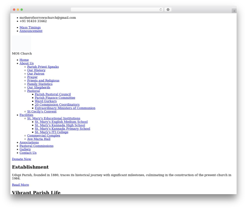The width and height of the screenshot is (247, 209).
Task: Open the Prayer link
Action: click(32, 77)
